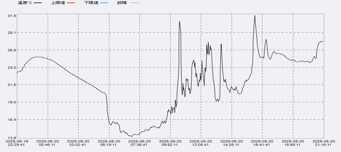Click the 29.1 y-axis label
This screenshot has height=152, width=341.
tap(12, 33)
